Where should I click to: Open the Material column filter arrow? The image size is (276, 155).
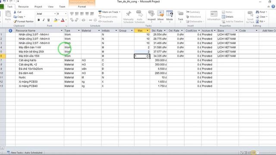tap(99, 31)
